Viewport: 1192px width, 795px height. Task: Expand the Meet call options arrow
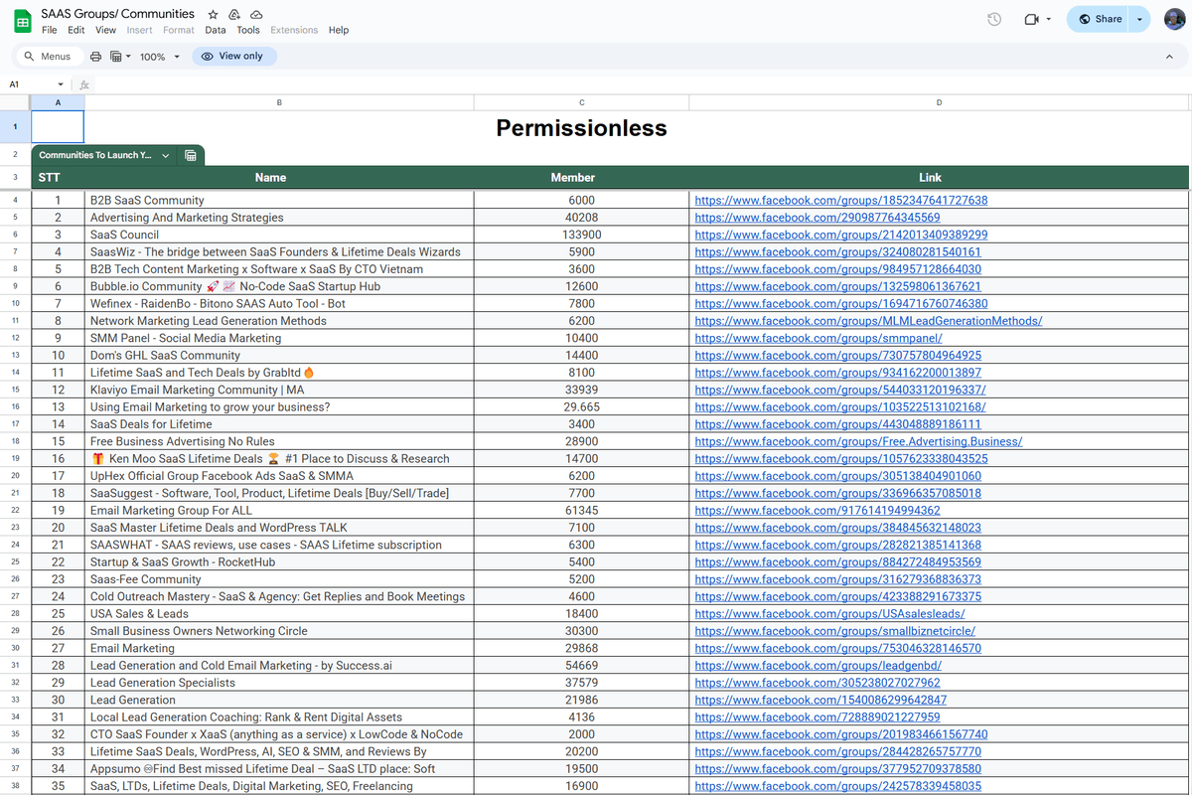click(1049, 19)
